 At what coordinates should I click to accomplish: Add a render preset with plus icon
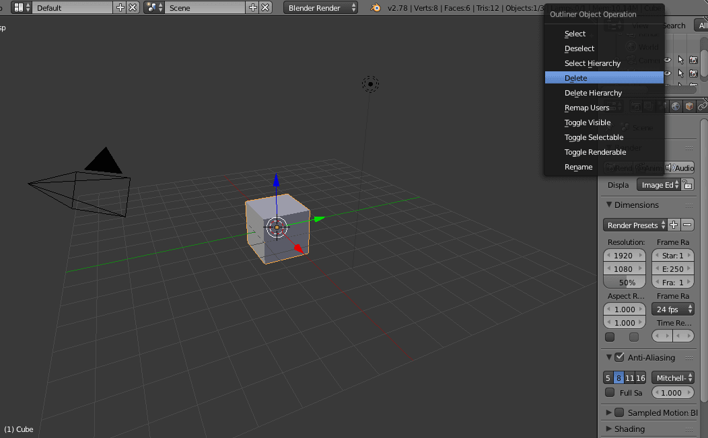674,225
